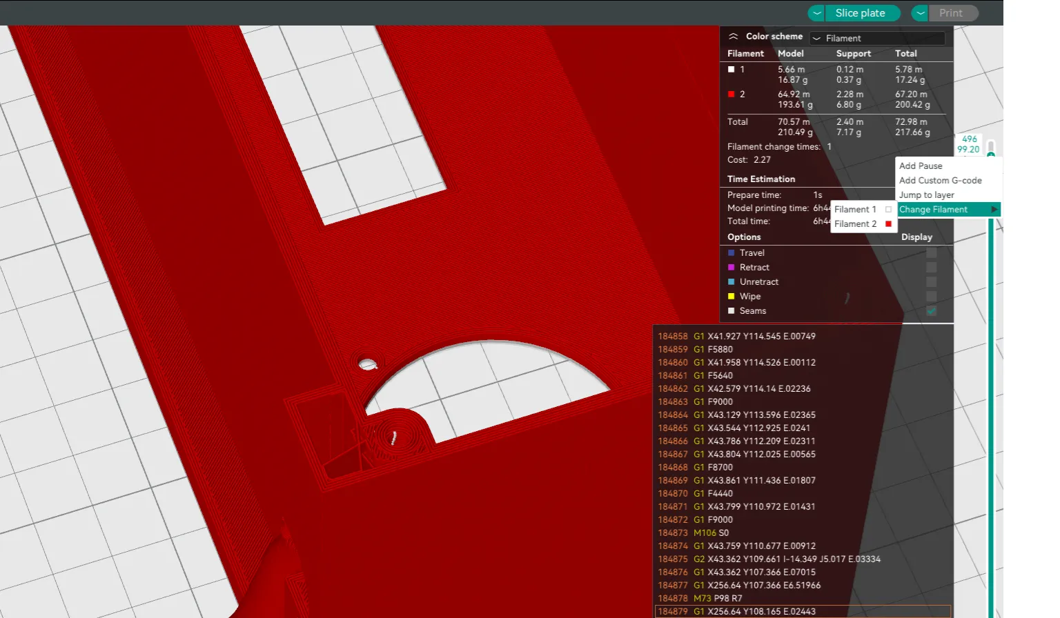
Task: Uncheck the Seams display checkbox
Action: coord(932,311)
